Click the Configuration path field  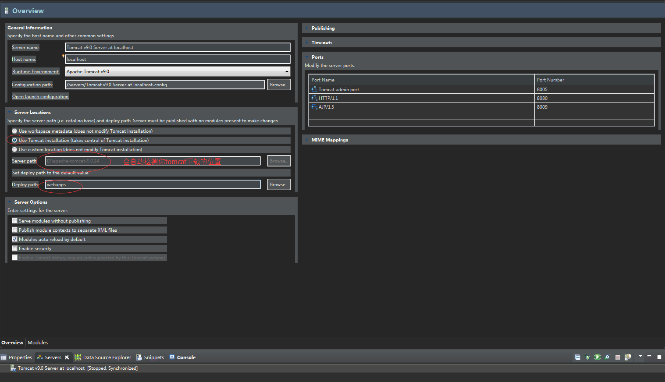click(165, 85)
